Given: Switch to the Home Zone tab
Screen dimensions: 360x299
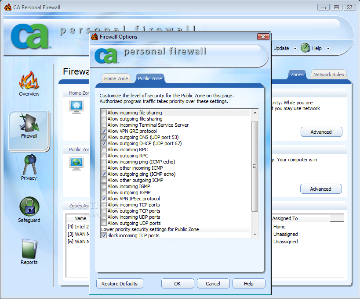Looking at the screenshot, I should click(x=116, y=78).
